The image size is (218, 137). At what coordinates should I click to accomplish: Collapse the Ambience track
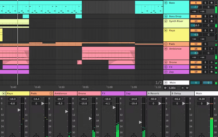click(166, 49)
